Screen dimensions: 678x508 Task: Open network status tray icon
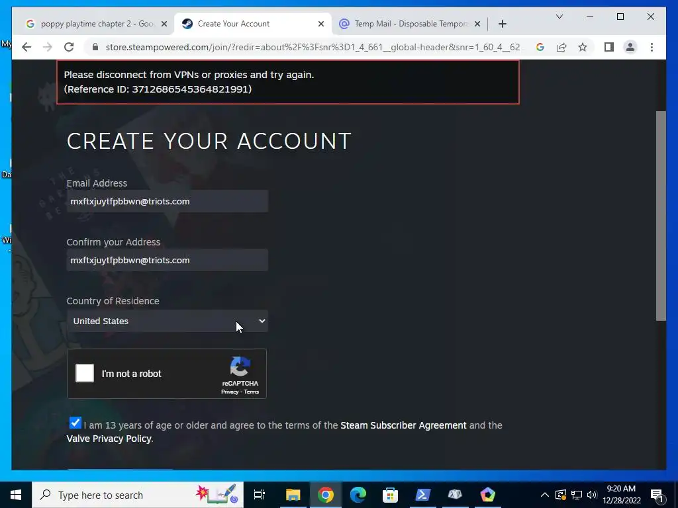[x=577, y=495]
